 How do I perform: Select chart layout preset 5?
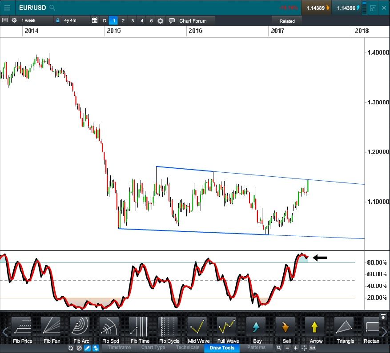pos(151,20)
